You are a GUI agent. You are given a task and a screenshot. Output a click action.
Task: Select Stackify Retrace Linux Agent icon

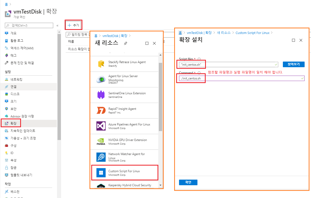101,64
